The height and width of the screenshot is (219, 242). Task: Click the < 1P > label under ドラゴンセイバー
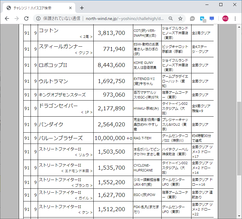87,112
